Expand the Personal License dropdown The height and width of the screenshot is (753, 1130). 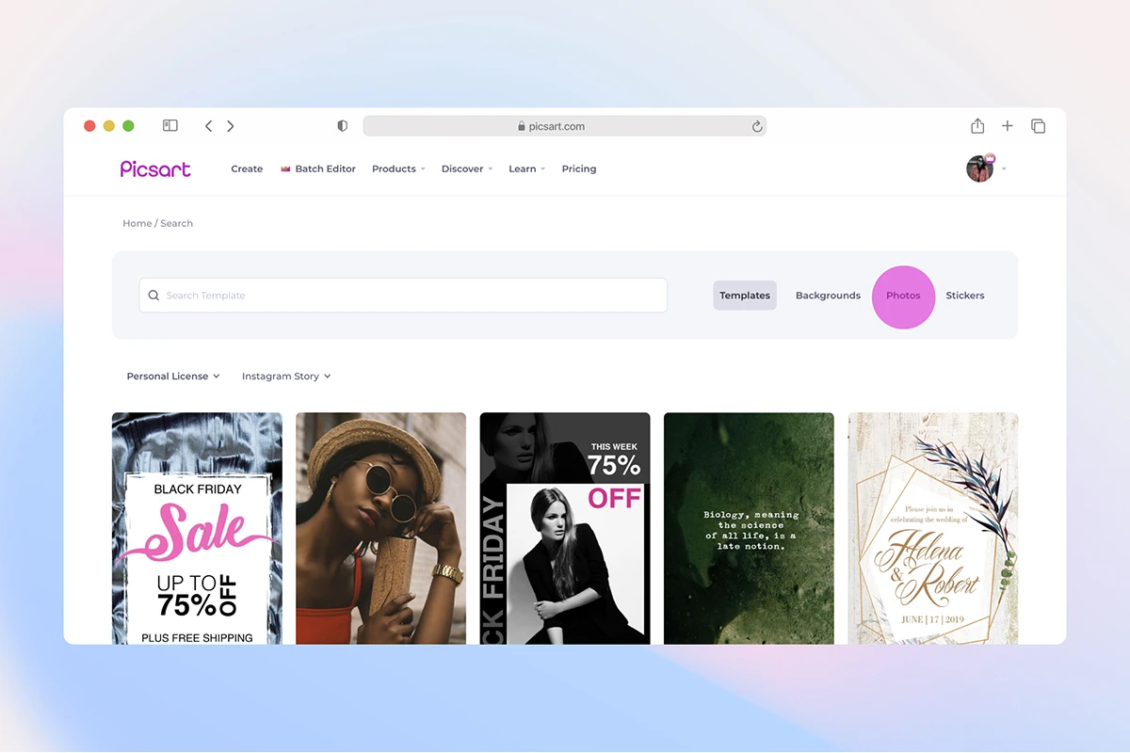click(173, 376)
